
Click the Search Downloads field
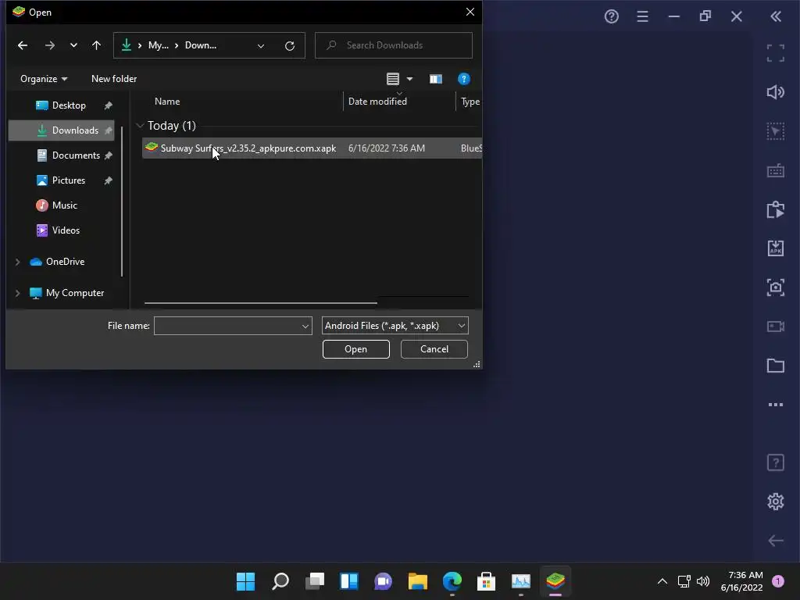tap(394, 45)
